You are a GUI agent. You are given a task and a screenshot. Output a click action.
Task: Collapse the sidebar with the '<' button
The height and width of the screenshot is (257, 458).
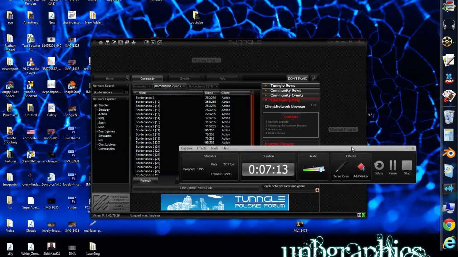[x=127, y=79]
